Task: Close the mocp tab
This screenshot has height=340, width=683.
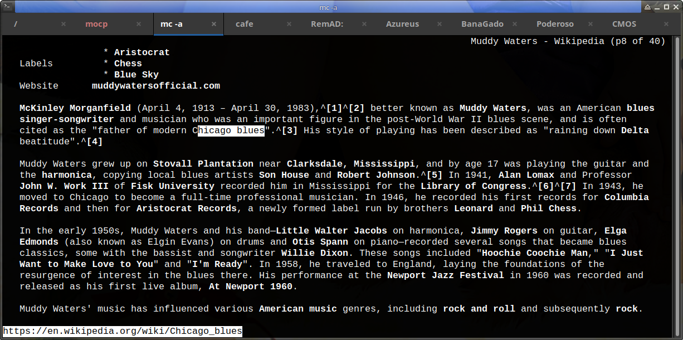Action: tap(139, 24)
